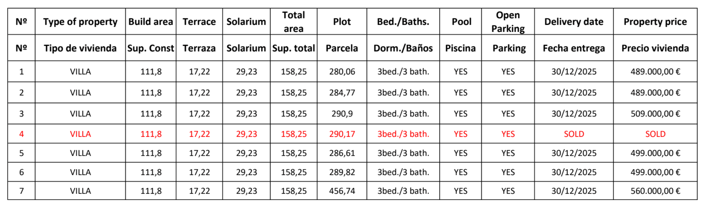This screenshot has width=708, height=210.
Task: Click the plot value 284,77
Action: click(342, 92)
